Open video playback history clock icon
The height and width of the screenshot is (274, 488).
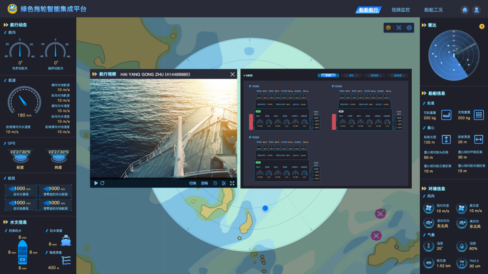point(215,183)
